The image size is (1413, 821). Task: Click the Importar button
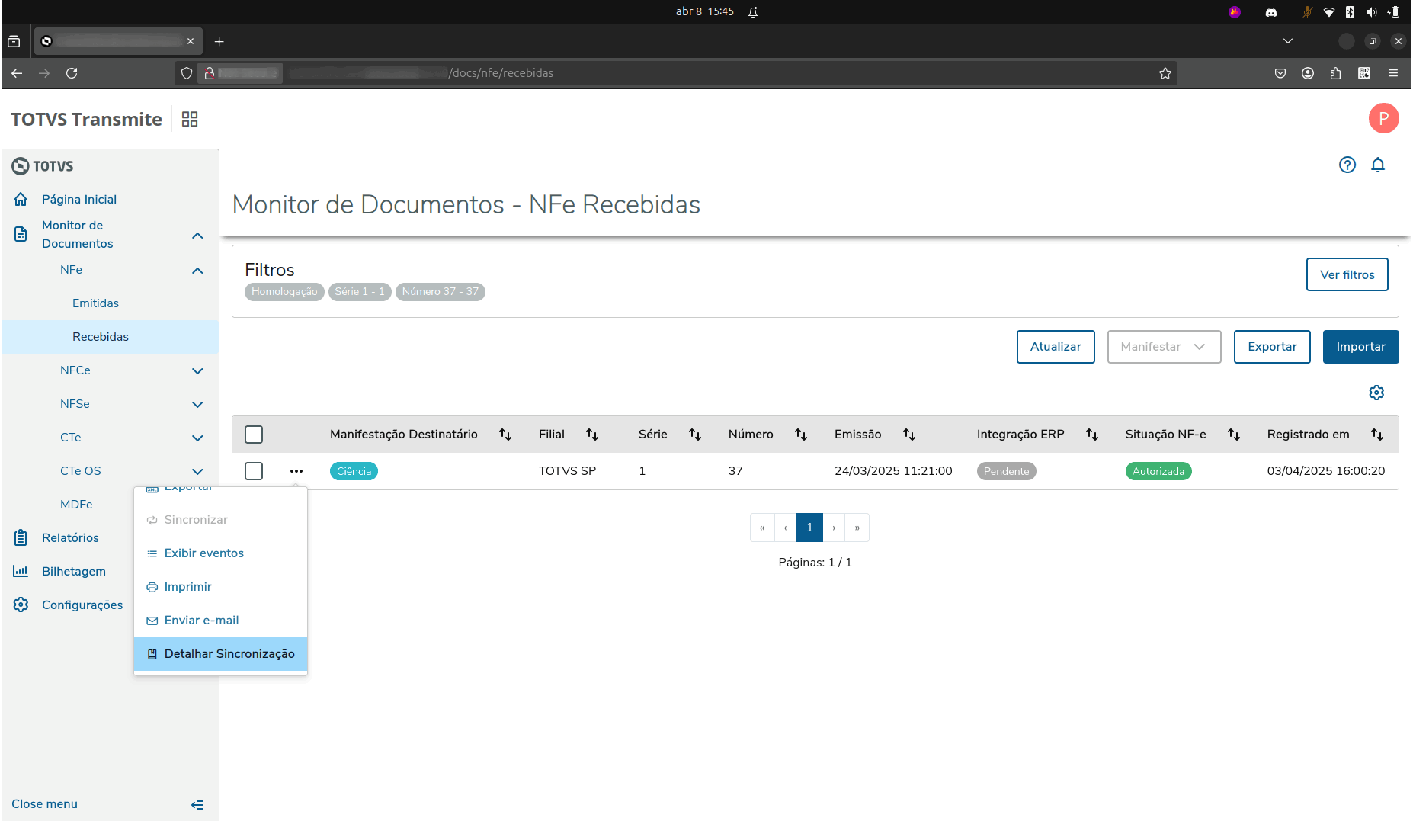point(1360,347)
